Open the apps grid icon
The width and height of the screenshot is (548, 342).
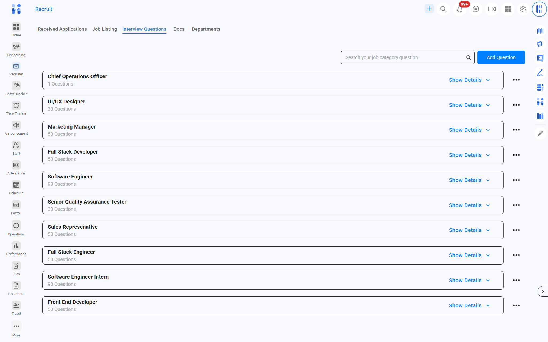coord(508,9)
